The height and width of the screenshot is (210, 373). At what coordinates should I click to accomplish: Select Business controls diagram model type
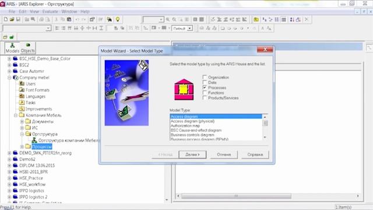(x=216, y=135)
